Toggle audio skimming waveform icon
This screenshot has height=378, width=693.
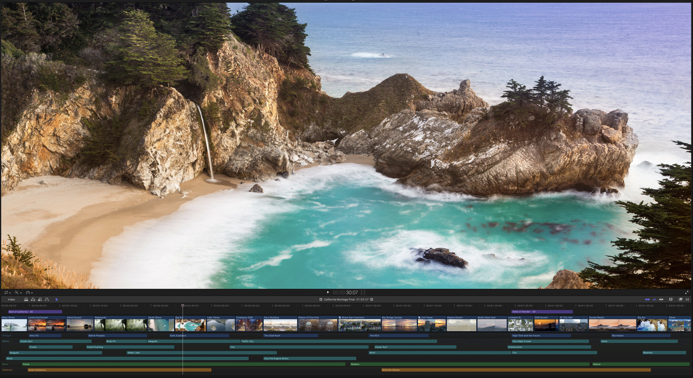tap(654, 300)
